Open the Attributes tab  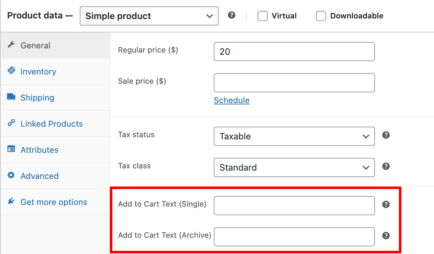56,150
